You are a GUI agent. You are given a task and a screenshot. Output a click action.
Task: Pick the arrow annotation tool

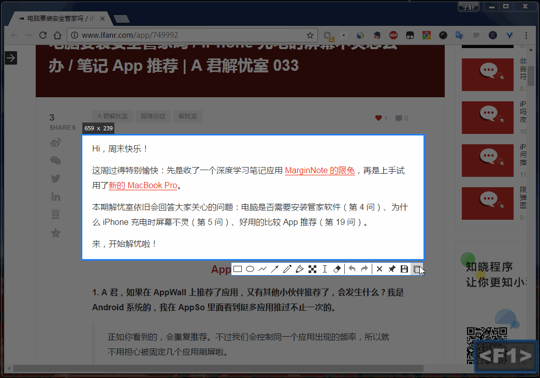[x=275, y=269]
